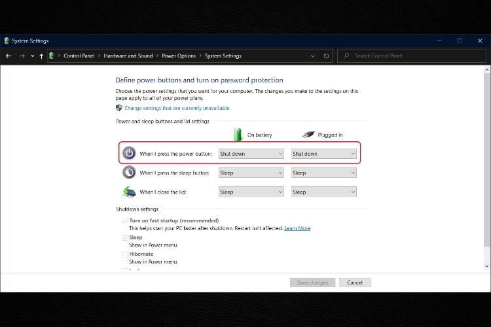Toggle the Sleep power menu checkbox

(x=125, y=237)
